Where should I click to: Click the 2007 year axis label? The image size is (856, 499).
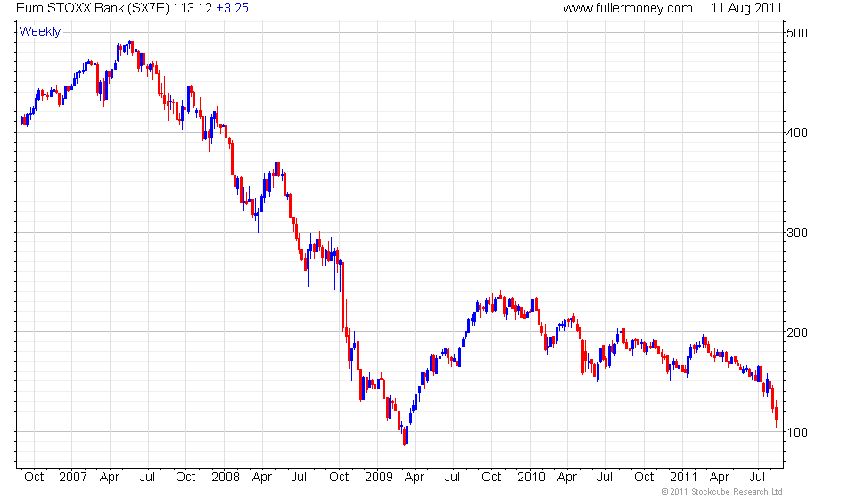(x=72, y=478)
